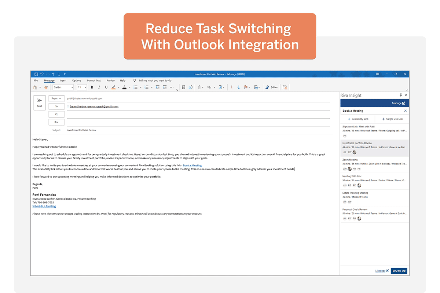Expand the font color dropdown arrow
This screenshot has width=440, height=293.
tap(129, 88)
